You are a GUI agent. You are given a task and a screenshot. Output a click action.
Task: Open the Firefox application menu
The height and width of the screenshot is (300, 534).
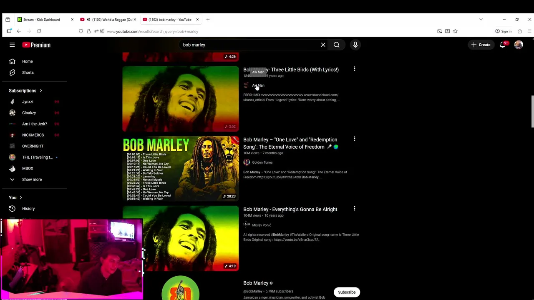[529, 31]
